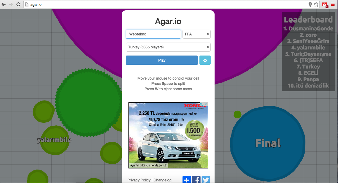
Task: Click the Honda Civic ad banner image
Action: (x=168, y=135)
